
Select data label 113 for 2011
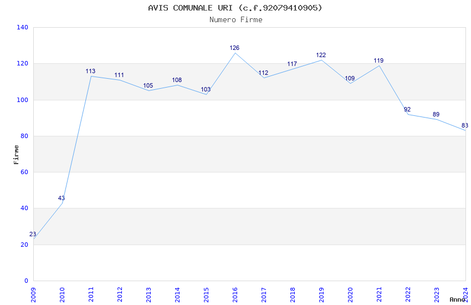pos(90,71)
